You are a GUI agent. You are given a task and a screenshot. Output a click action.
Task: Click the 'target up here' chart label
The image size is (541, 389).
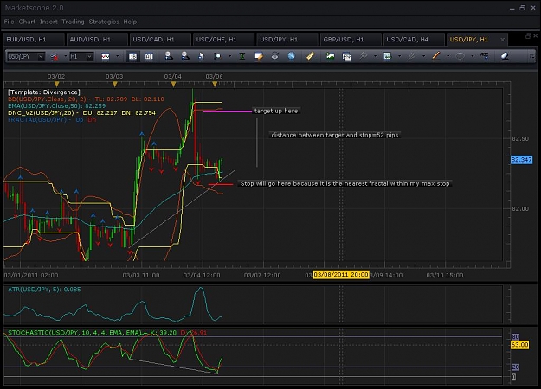(276, 111)
